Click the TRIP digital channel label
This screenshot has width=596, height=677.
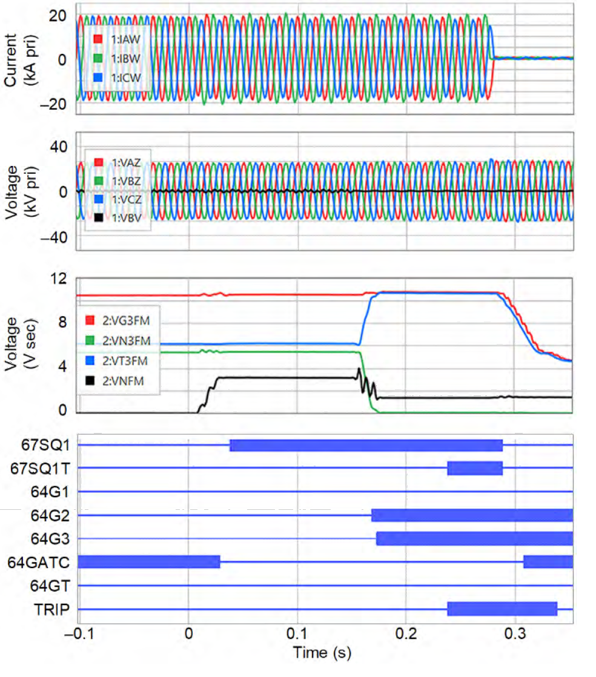[52, 609]
